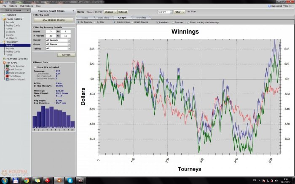Open the Speed dropdown filter
This screenshot has height=184, width=295.
(x=56, y=40)
